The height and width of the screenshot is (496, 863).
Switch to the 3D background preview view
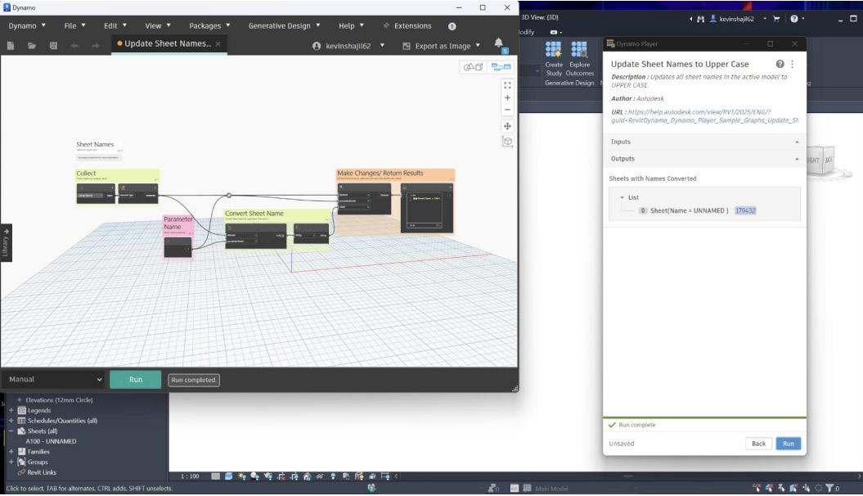click(473, 67)
